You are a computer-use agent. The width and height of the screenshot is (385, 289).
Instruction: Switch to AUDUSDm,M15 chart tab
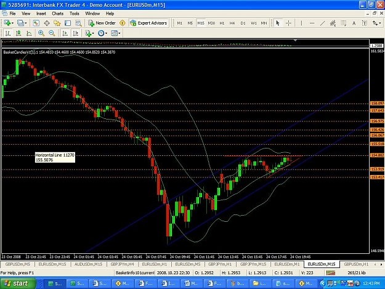point(88,264)
